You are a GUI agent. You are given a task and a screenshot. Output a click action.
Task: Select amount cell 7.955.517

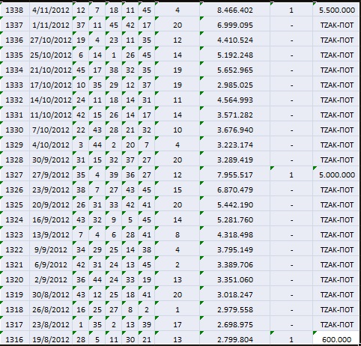(235, 175)
